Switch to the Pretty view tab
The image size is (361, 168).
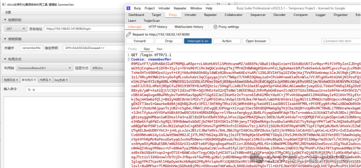pyautogui.click(x=133, y=49)
